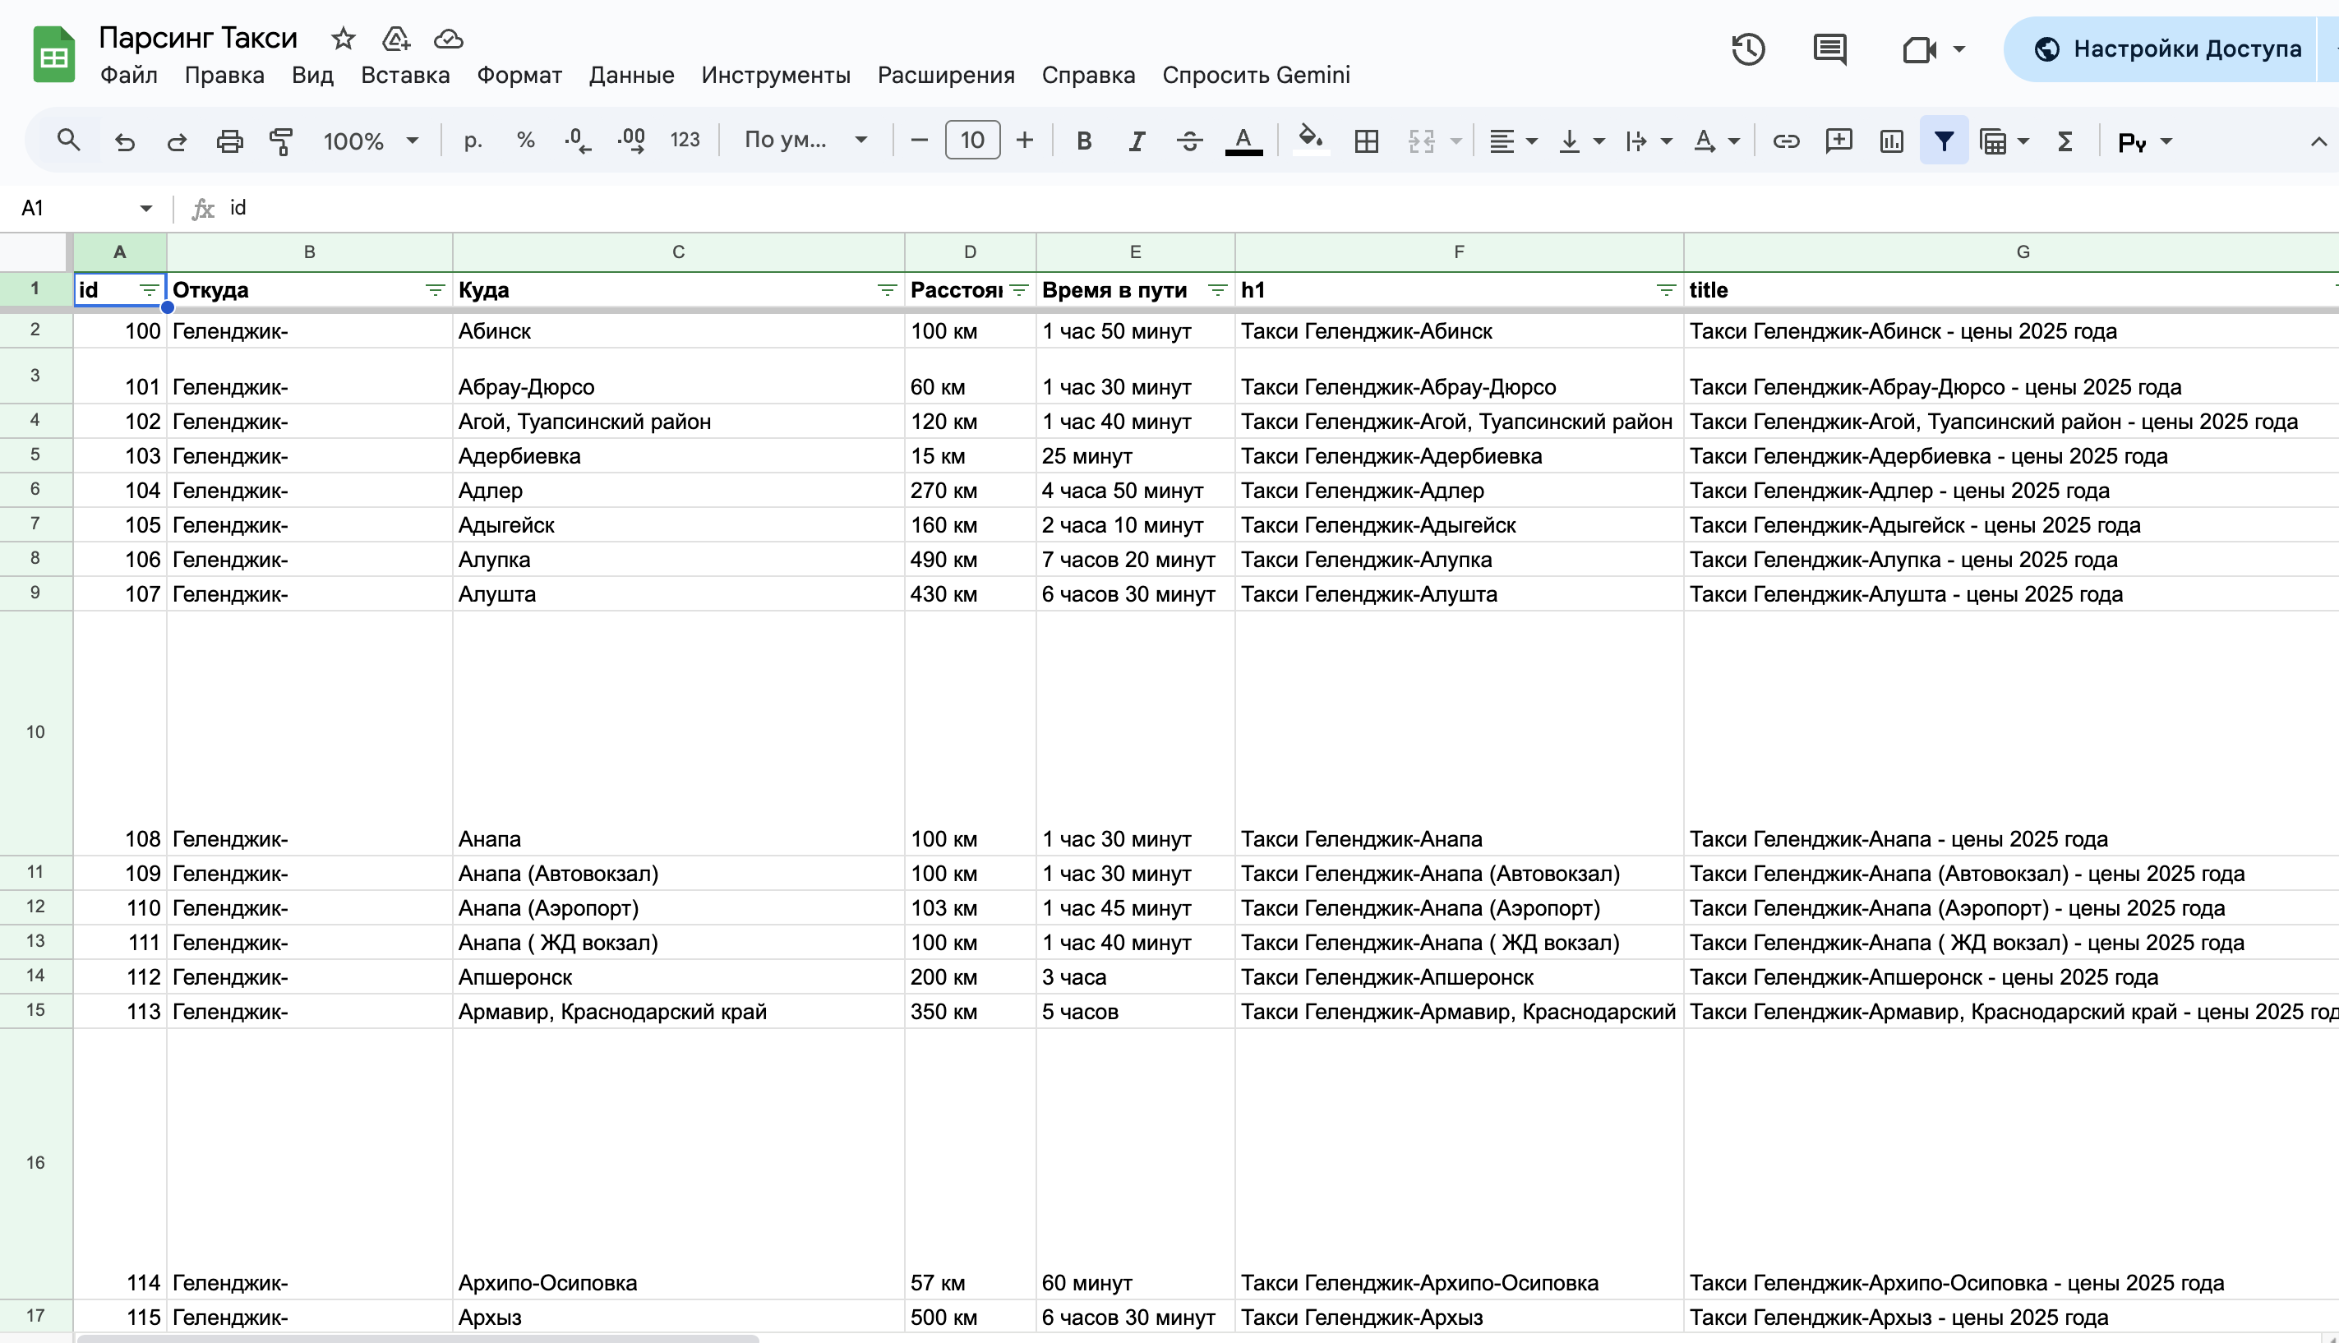
Task: Click the print icon
Action: (x=228, y=141)
